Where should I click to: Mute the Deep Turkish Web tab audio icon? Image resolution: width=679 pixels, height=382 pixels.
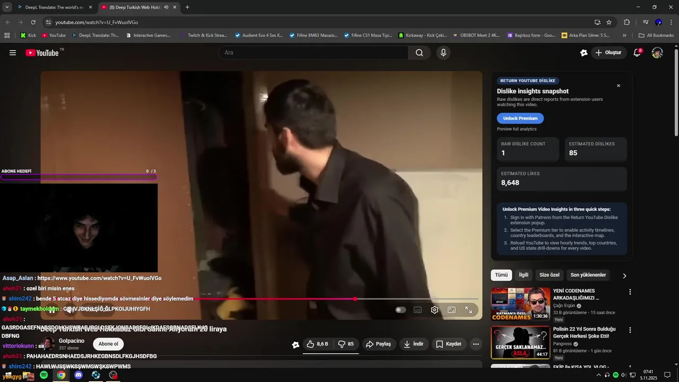click(x=166, y=7)
